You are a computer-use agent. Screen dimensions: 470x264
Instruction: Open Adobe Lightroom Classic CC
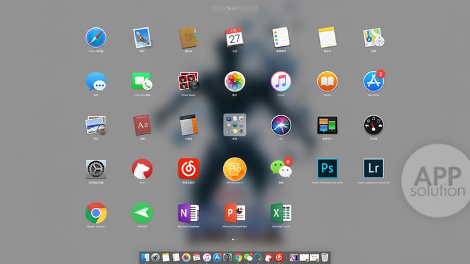[373, 169]
